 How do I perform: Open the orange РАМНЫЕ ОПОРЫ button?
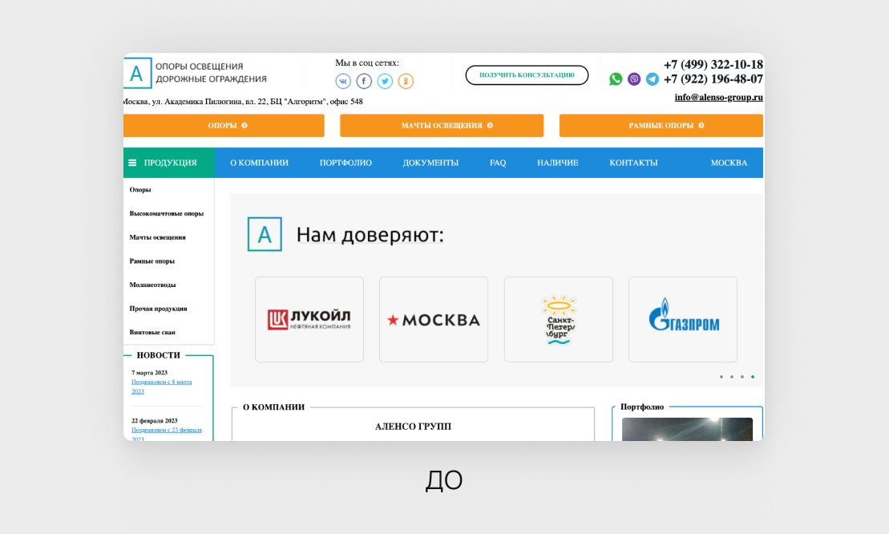pos(661,125)
